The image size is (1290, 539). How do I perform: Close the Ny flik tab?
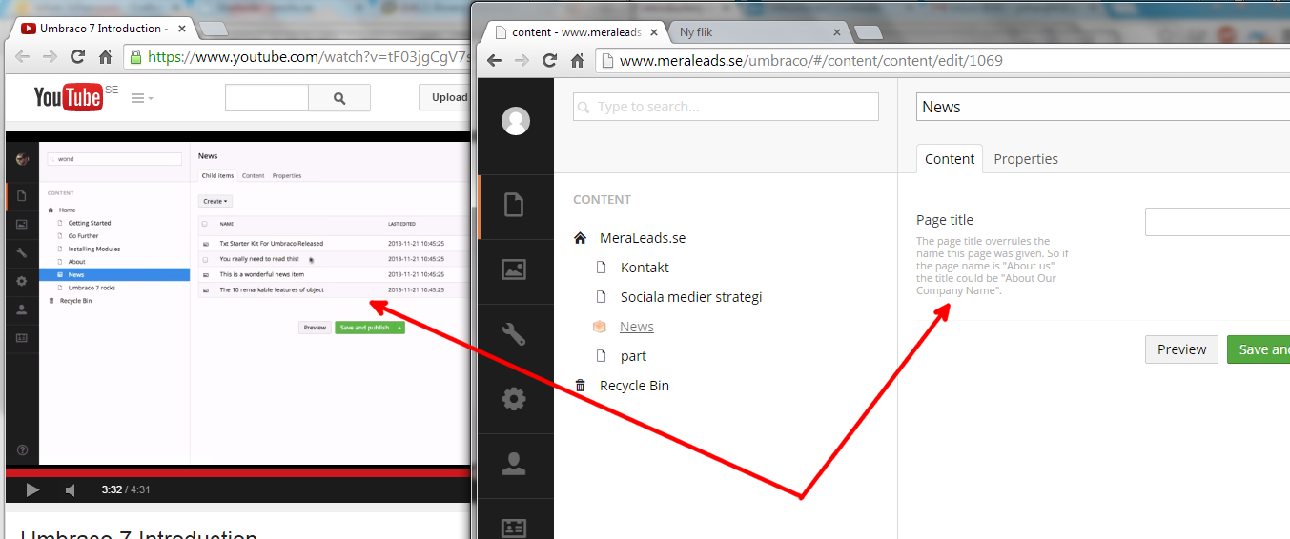[x=837, y=31]
